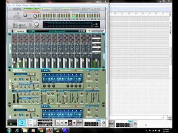Open the File menu
178x133 pixels.
(9, 5)
